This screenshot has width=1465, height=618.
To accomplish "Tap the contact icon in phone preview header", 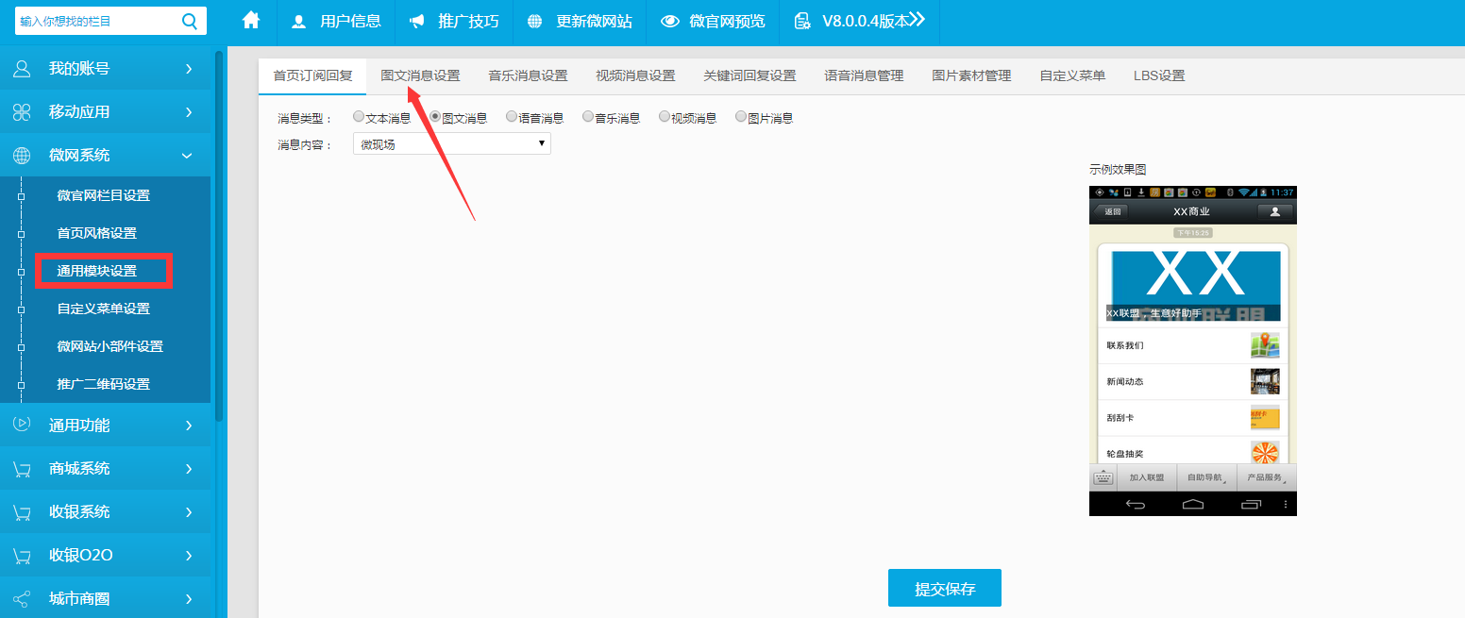I will click(x=1274, y=211).
